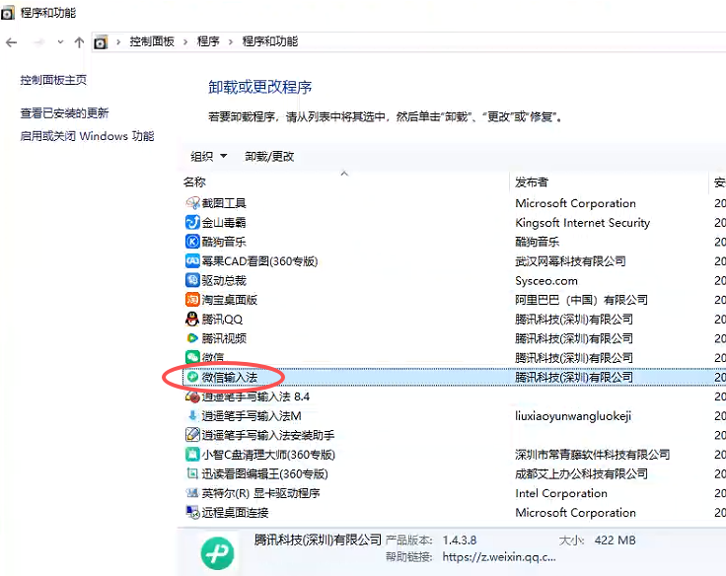
Task: Click size value 422 MB
Action: pyautogui.click(x=615, y=540)
